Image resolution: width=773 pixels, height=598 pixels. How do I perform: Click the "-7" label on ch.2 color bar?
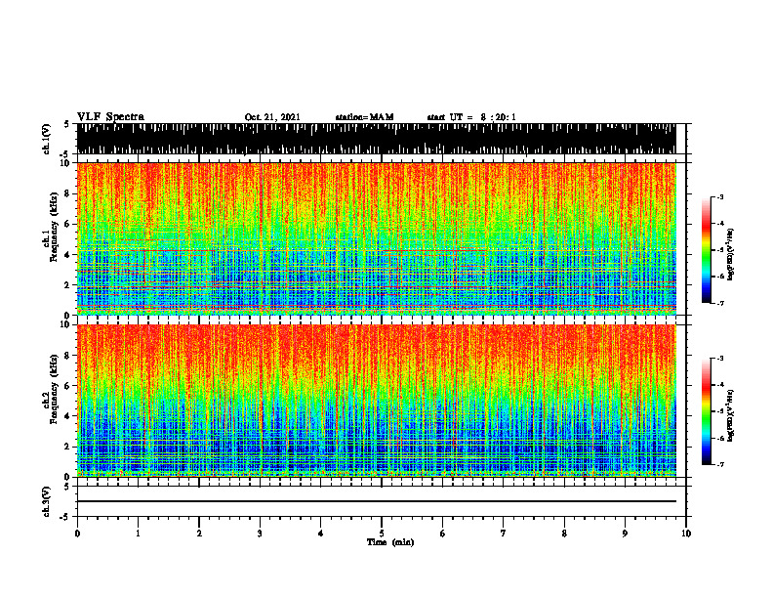pos(719,465)
